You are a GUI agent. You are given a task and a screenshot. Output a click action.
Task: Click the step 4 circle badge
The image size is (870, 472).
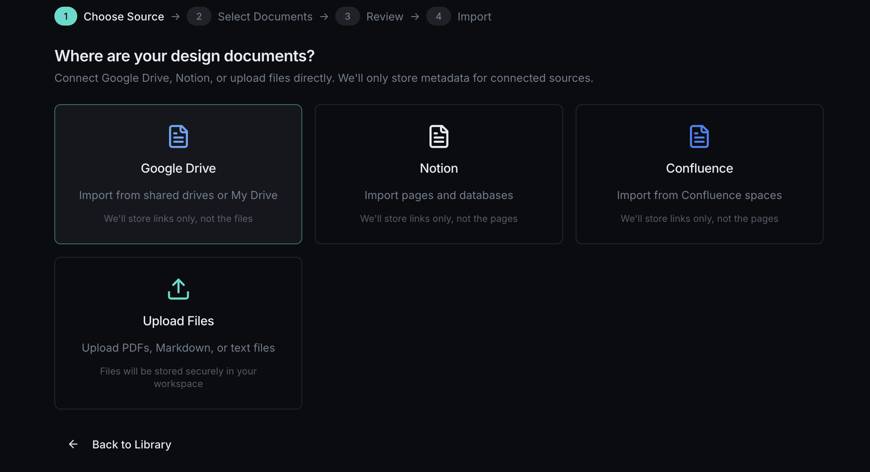(438, 16)
